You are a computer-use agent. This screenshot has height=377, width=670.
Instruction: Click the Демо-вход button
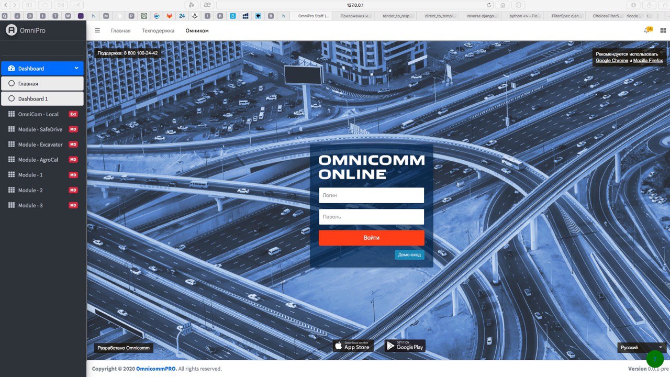[409, 255]
